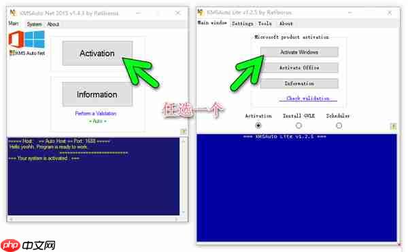This screenshot has width=408, height=252.
Task: Select the Scheduler radio button
Action: (x=339, y=126)
